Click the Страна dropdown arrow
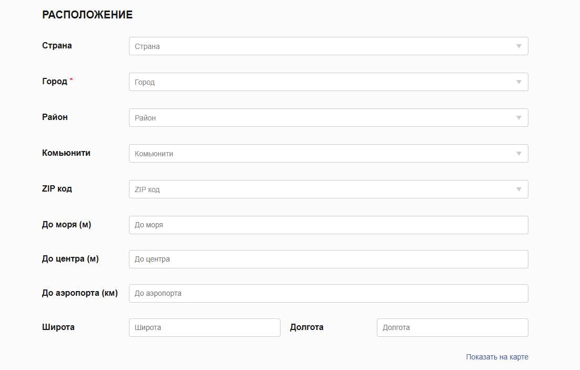Screen dimensions: 580x370 tap(518, 46)
